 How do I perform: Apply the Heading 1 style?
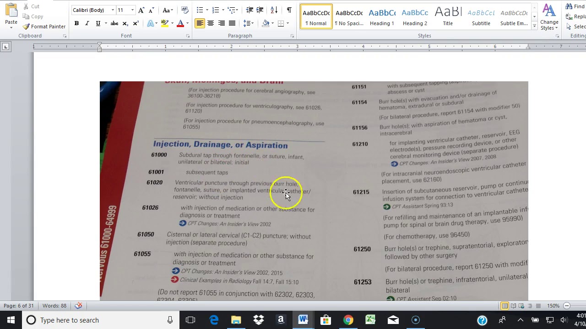coord(382,17)
